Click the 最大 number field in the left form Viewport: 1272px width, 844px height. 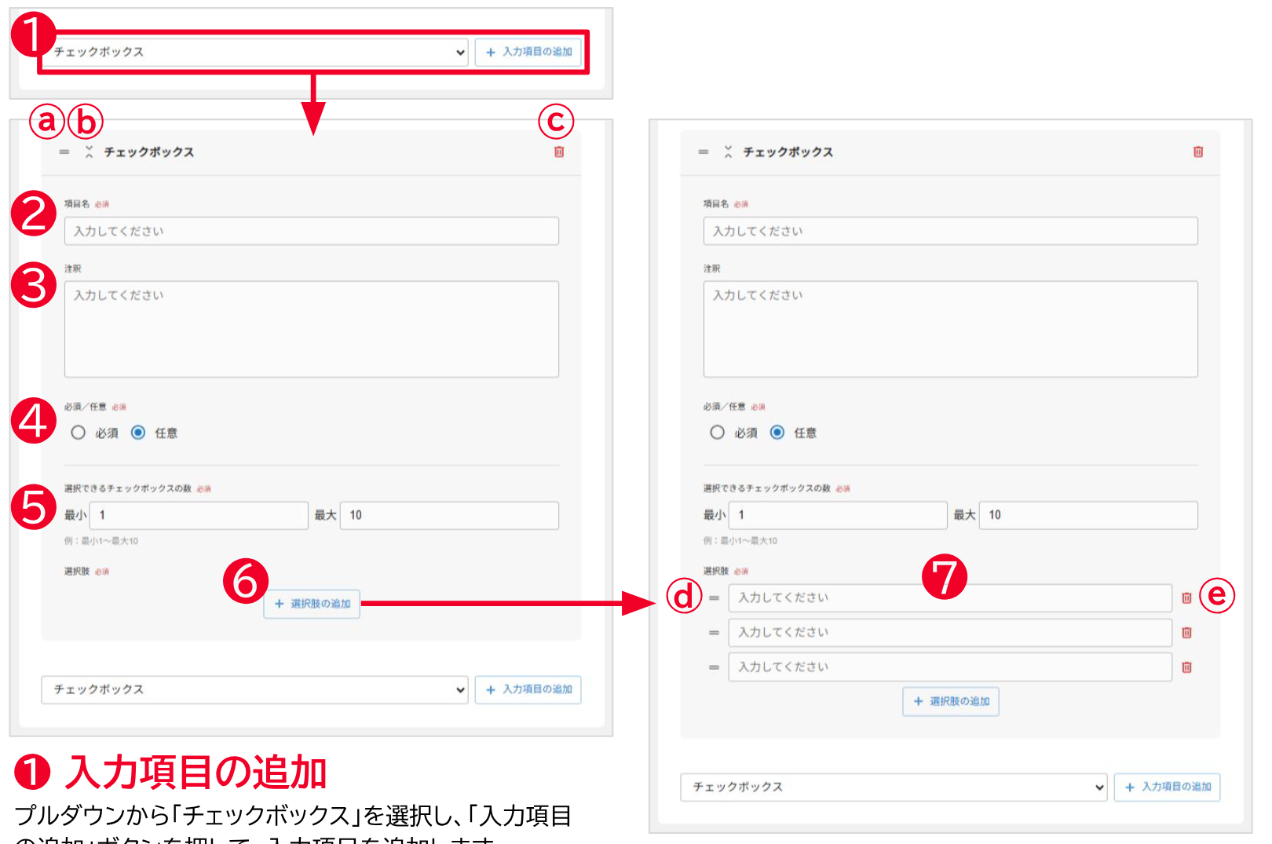[450, 516]
